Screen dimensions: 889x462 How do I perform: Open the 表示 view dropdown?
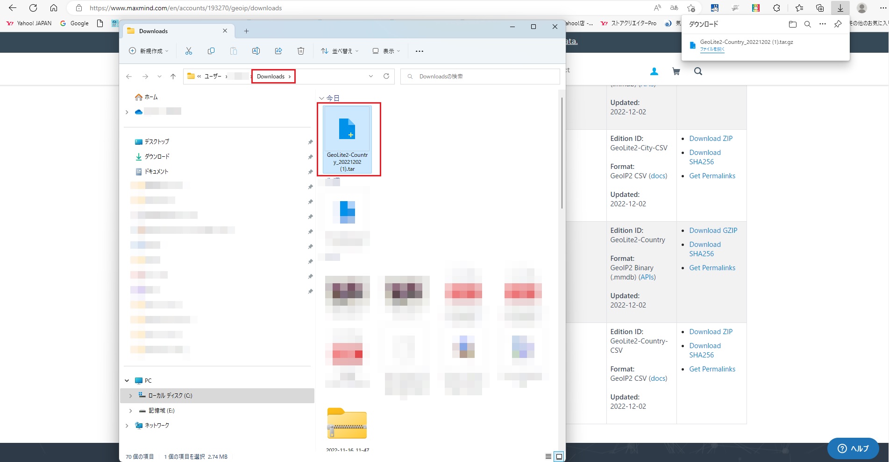386,51
